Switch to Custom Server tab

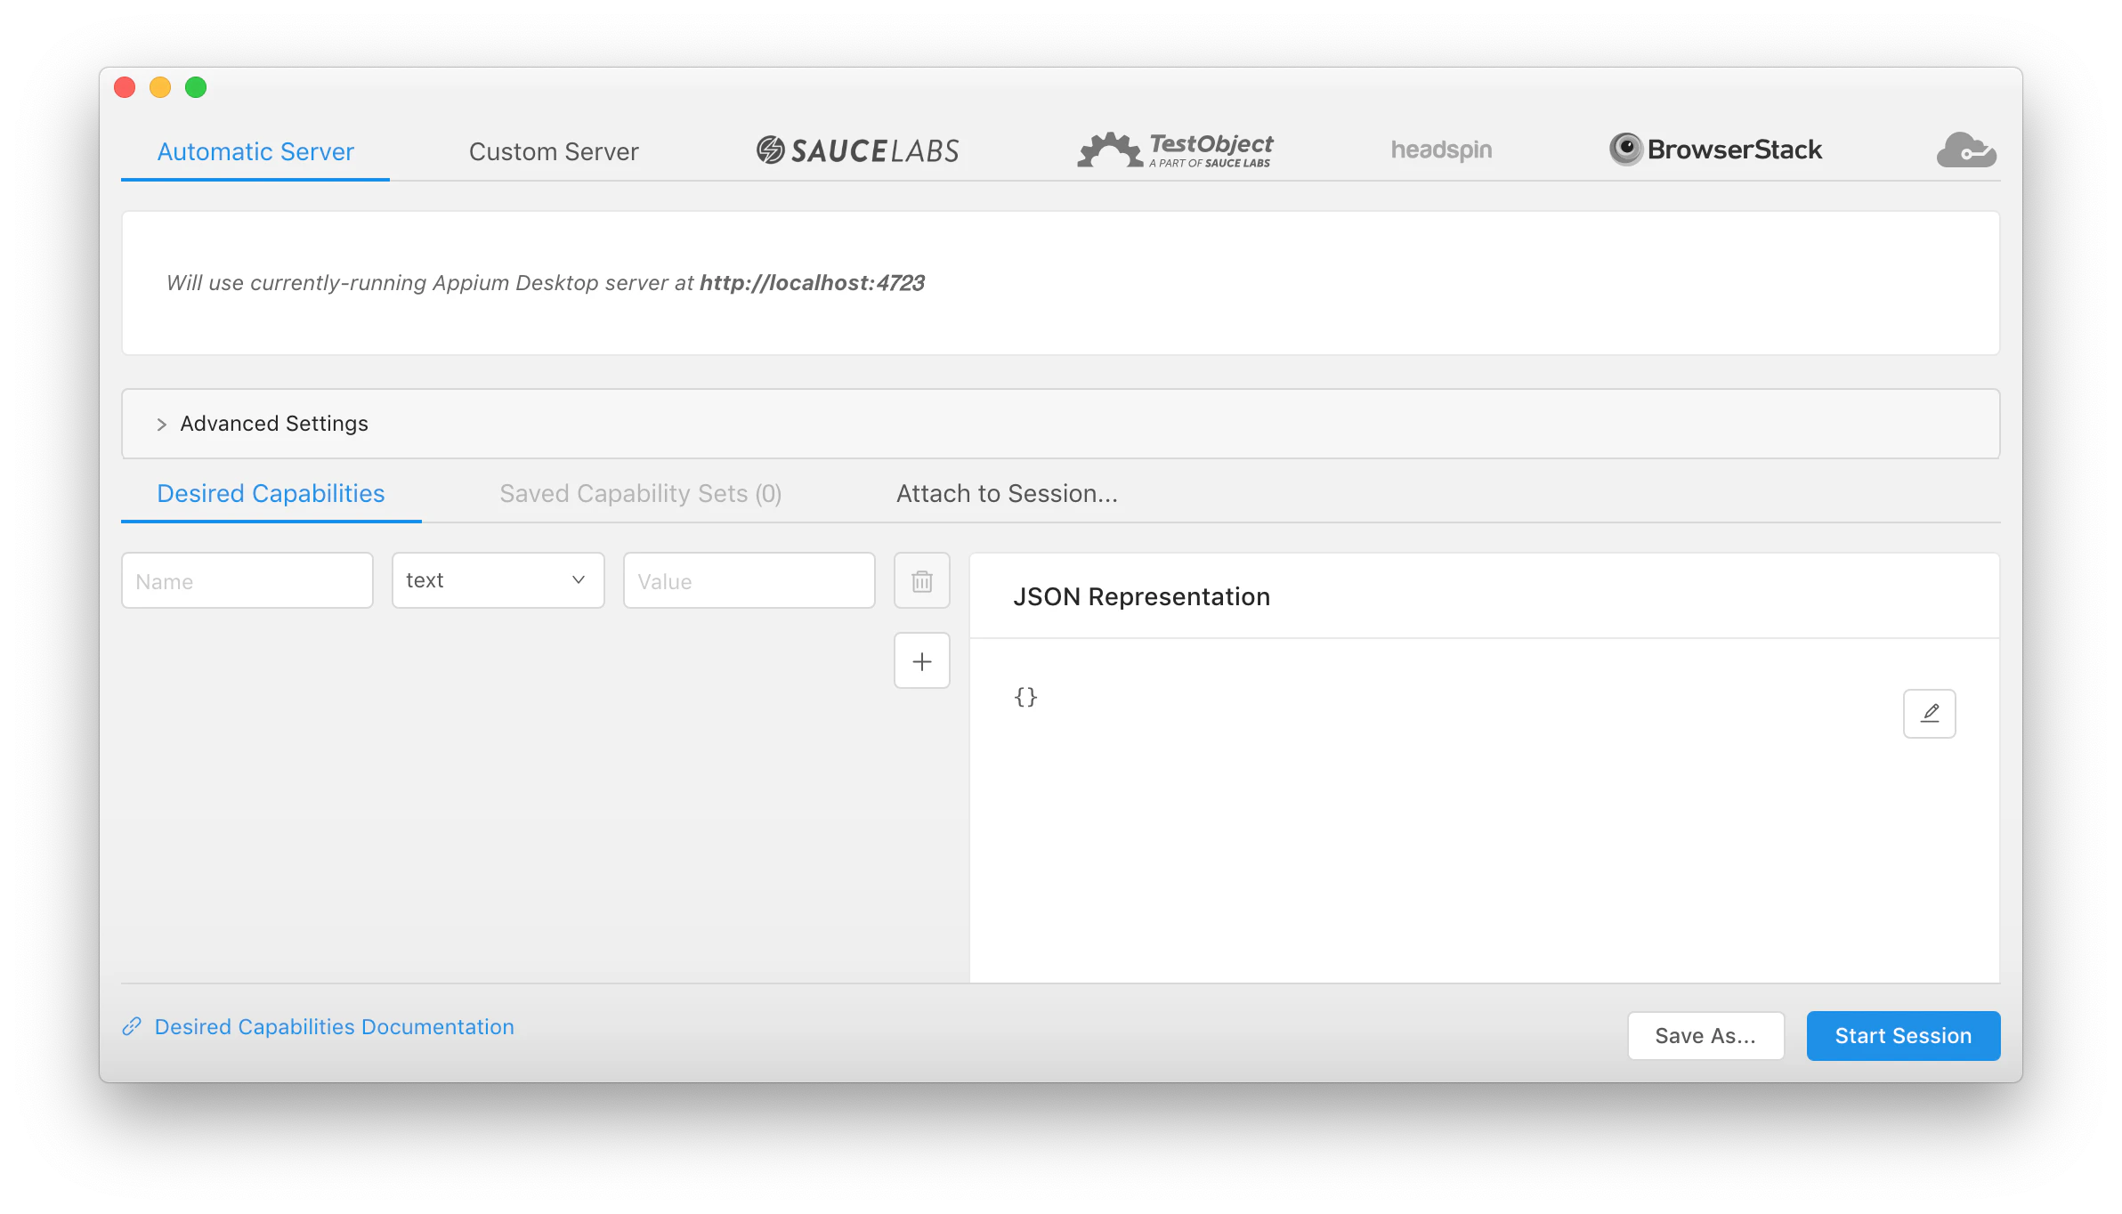(x=554, y=151)
